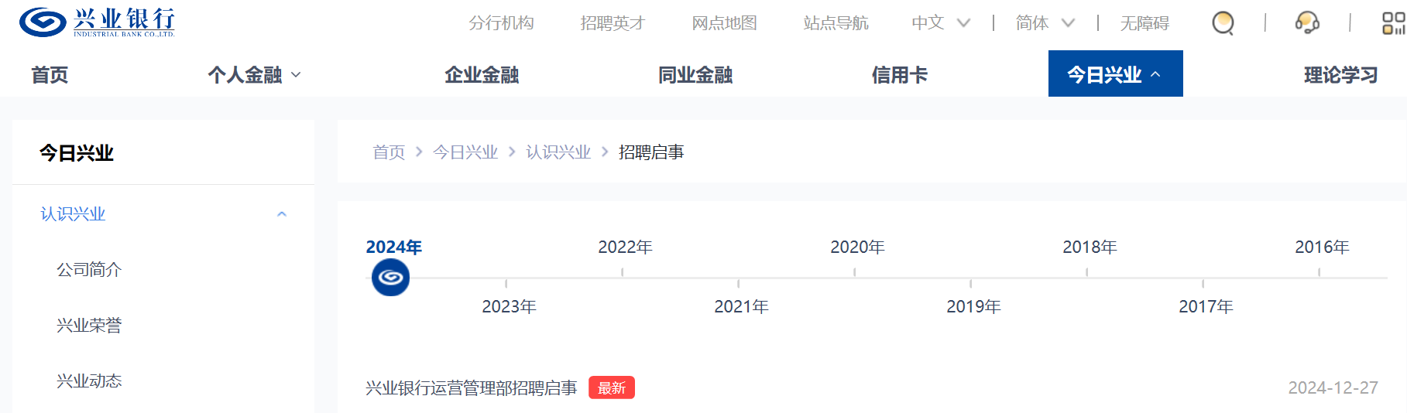1407x413 pixels.
Task: Expand the 个人金融 menu chevron
Action: 296,75
